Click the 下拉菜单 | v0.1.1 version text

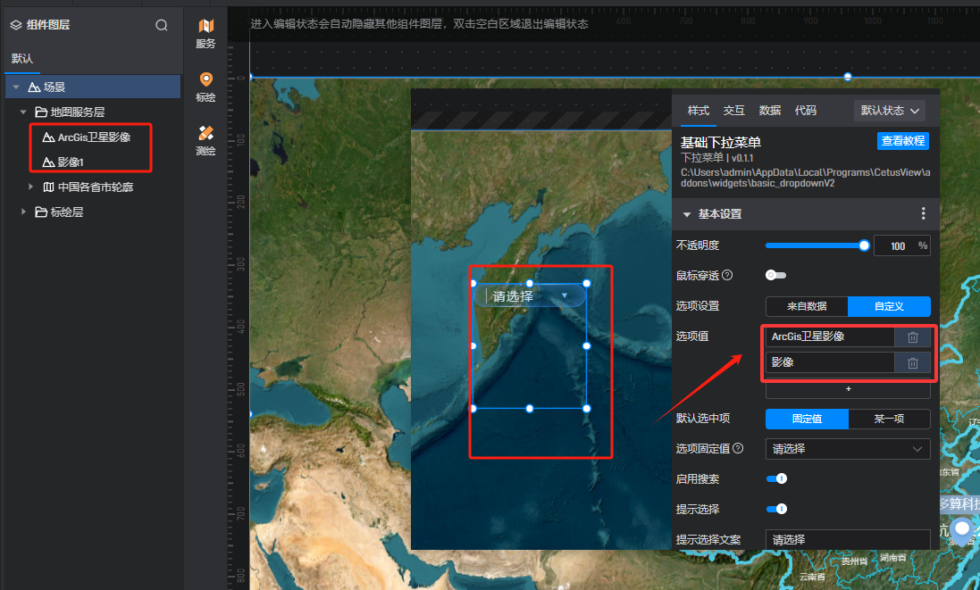716,158
